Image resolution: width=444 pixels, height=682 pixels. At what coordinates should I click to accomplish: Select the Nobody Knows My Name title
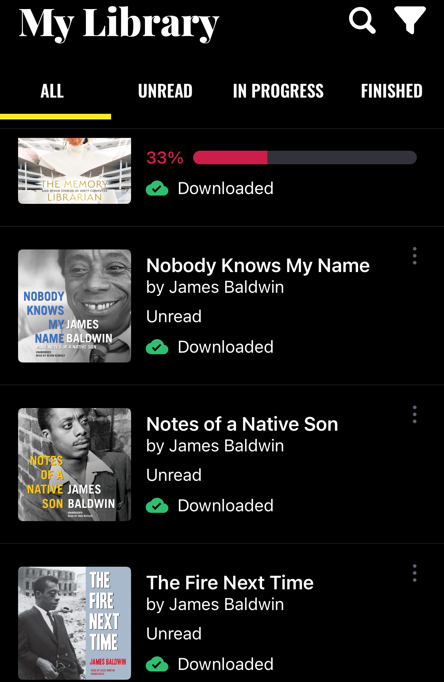pyautogui.click(x=258, y=265)
